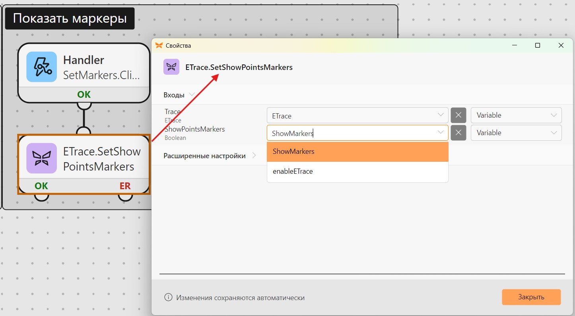The image size is (575, 316).
Task: Click the Показать маркеры group label
Action: click(x=70, y=18)
